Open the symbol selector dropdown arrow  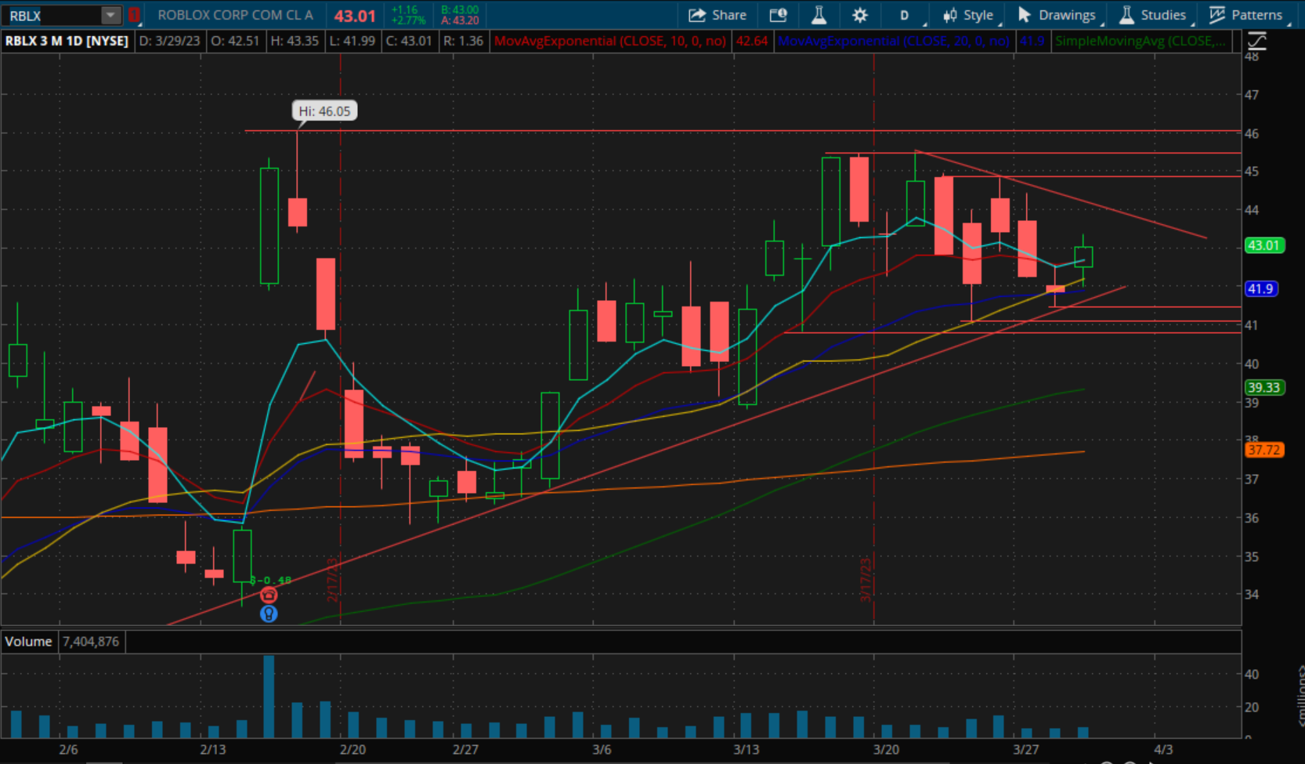[111, 15]
